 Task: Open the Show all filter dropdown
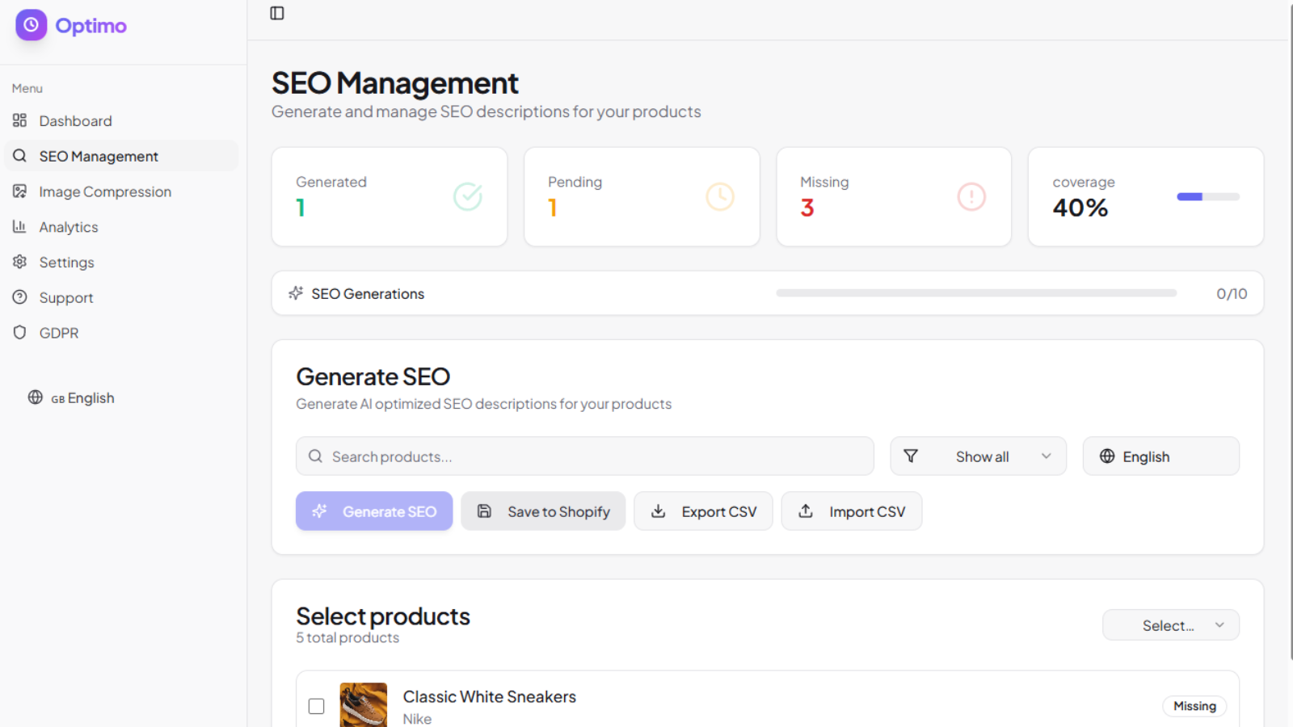pos(979,456)
